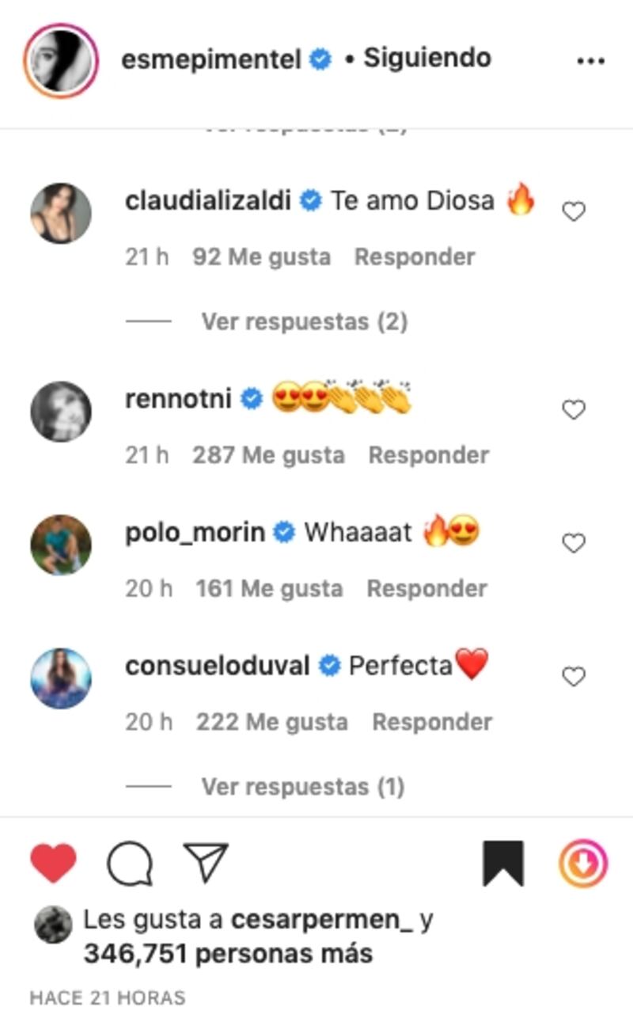Screen dimensions: 633x1018
Task: Reply to rennotni's comment
Action: click(x=429, y=455)
